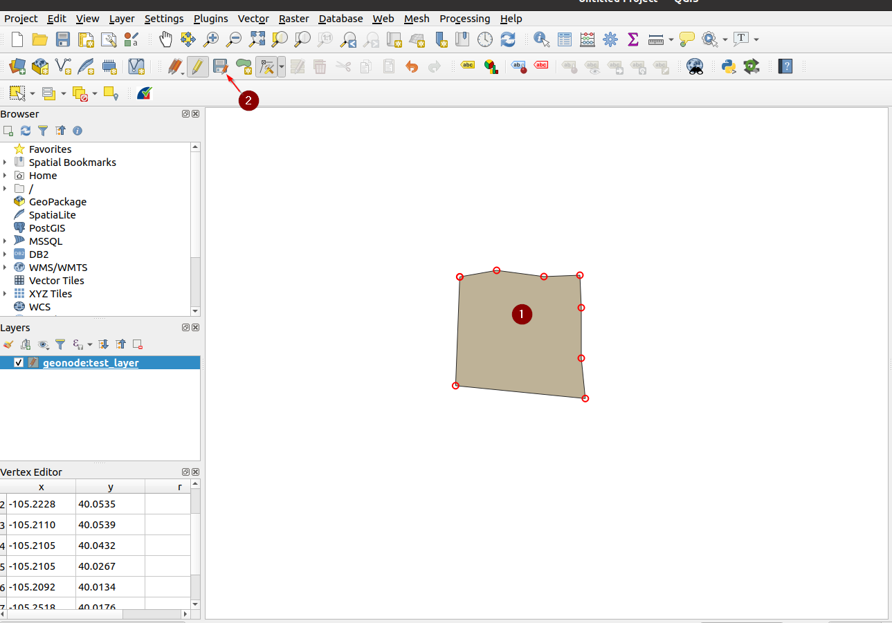Select the Vertex Tool icon
The width and height of the screenshot is (892, 623).
click(x=266, y=67)
